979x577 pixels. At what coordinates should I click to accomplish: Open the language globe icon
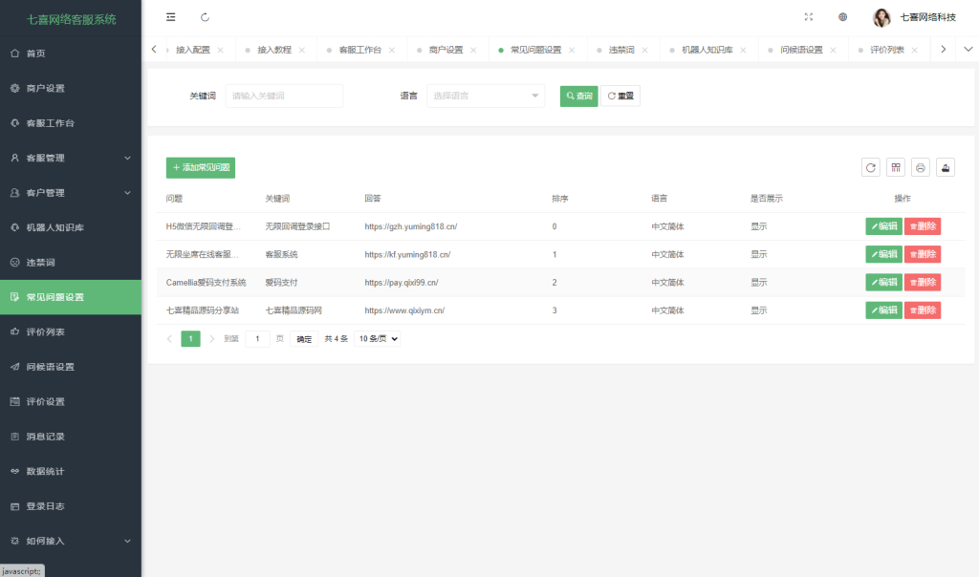tap(842, 16)
